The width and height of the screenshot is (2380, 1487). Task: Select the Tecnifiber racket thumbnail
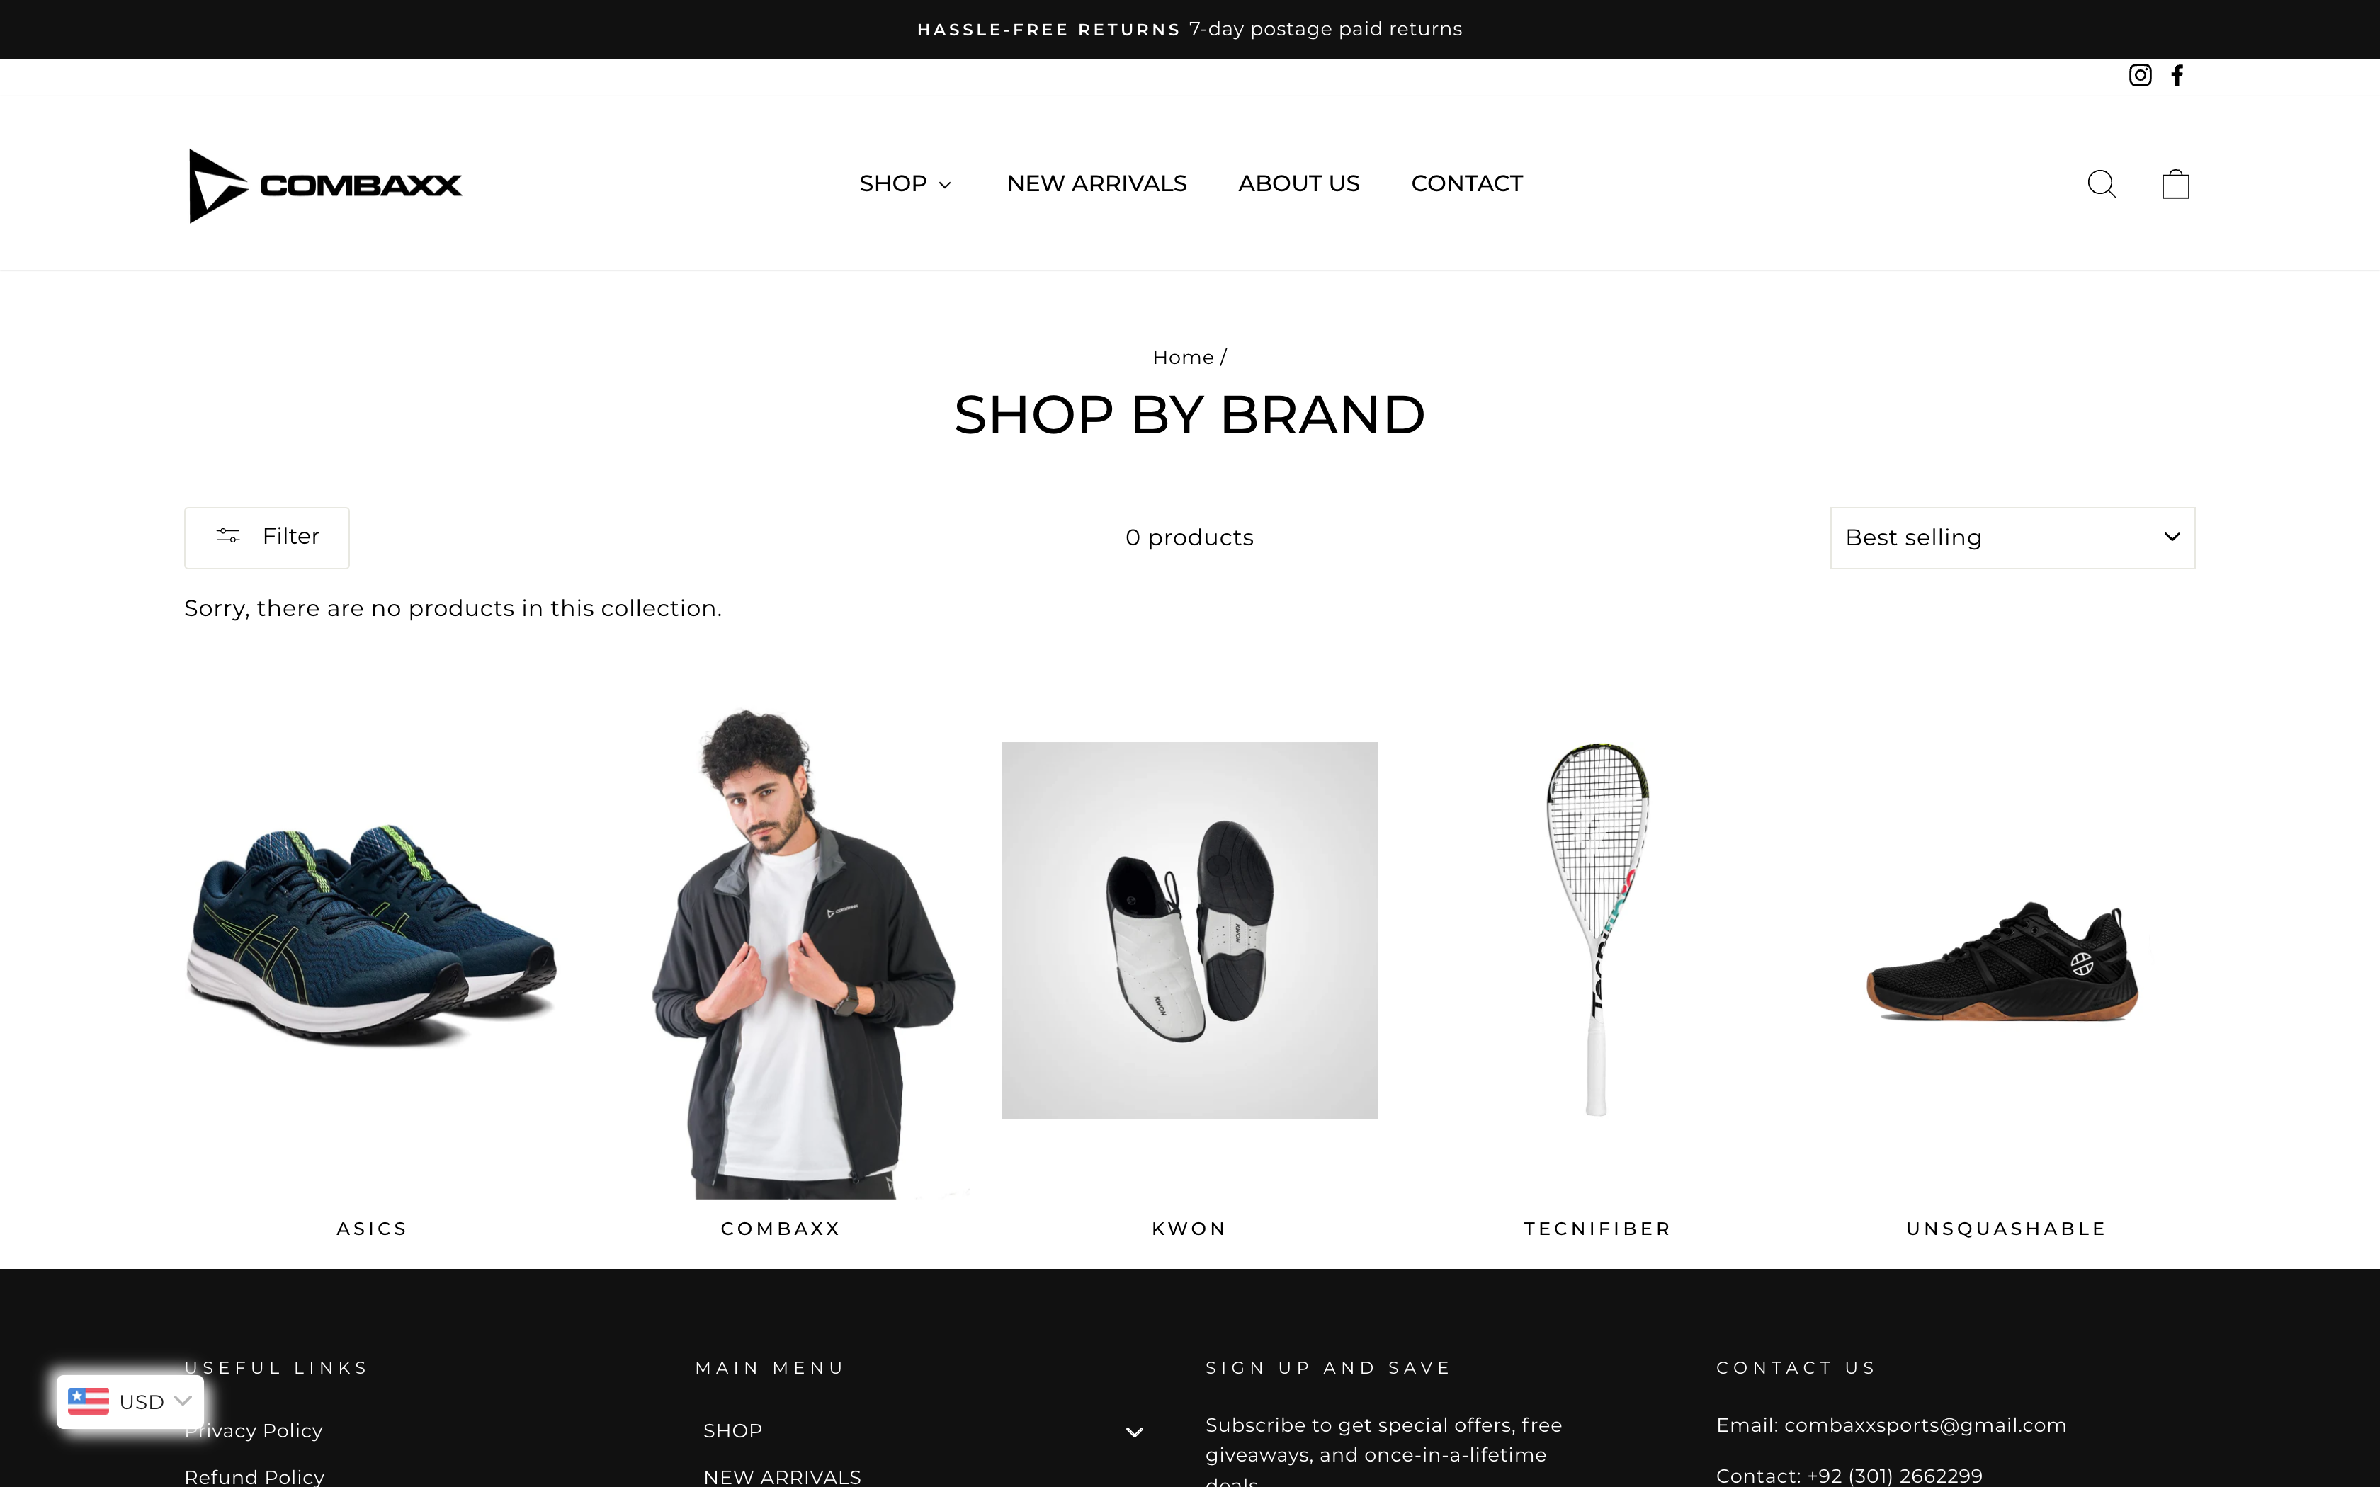[x=1597, y=929]
